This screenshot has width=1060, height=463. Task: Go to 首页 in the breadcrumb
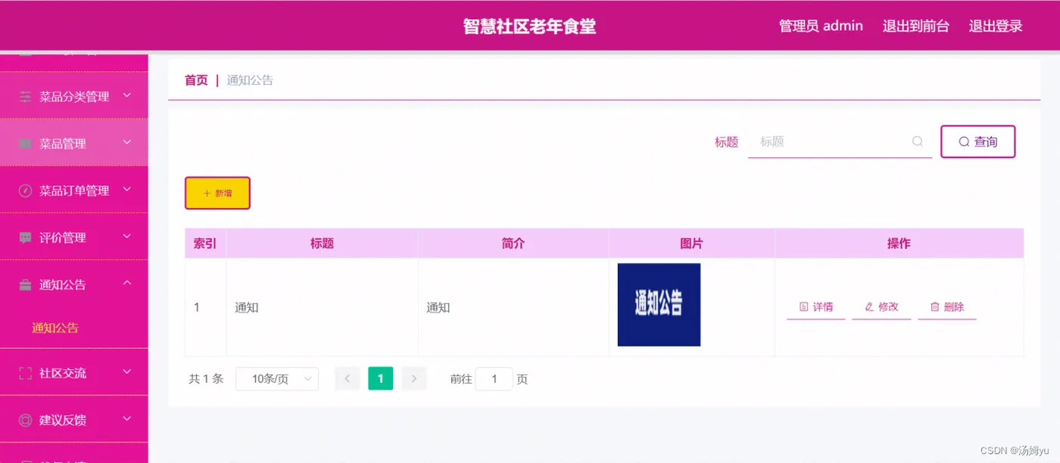(x=196, y=80)
